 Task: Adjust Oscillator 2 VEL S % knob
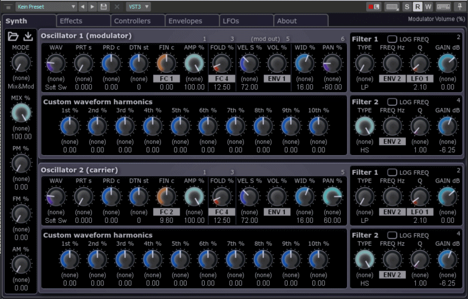(x=249, y=197)
